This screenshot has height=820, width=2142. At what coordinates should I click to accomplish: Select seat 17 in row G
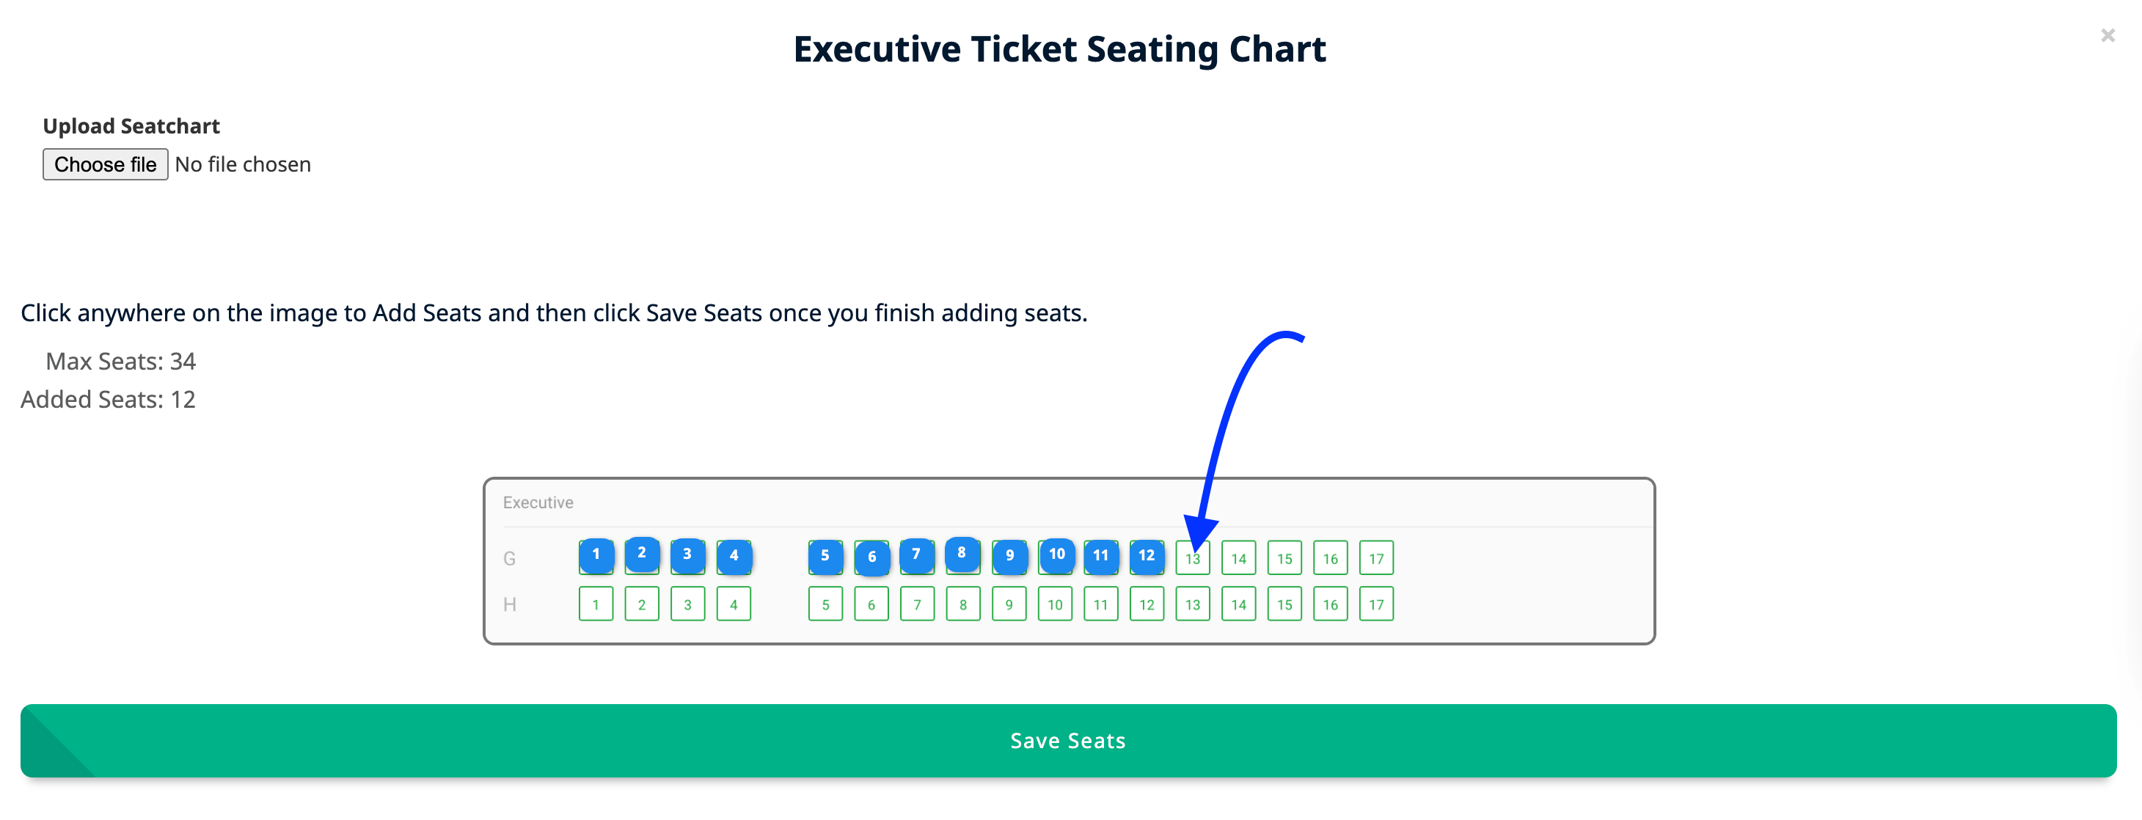coord(1376,558)
